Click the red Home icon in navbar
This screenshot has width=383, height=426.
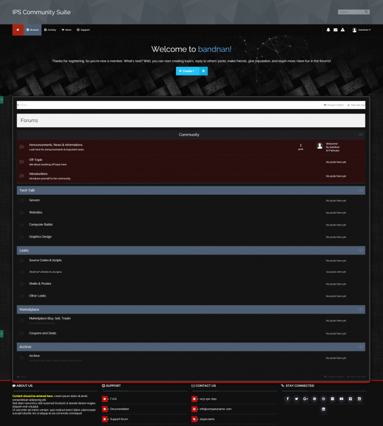[x=18, y=30]
